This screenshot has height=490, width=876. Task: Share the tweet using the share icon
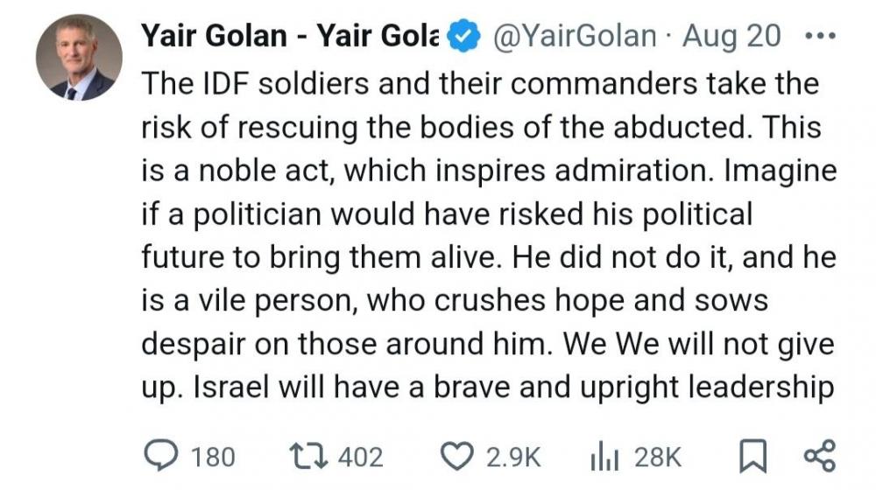pos(819,455)
